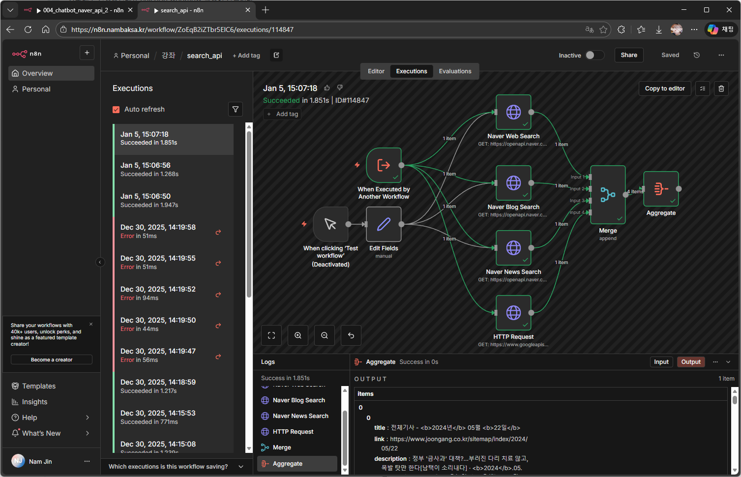Switch to the Evaluations tab
Image resolution: width=741 pixels, height=477 pixels.
[455, 71]
